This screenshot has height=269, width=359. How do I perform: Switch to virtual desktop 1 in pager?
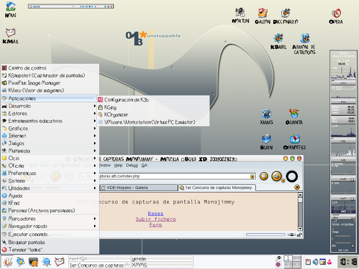click(288, 259)
